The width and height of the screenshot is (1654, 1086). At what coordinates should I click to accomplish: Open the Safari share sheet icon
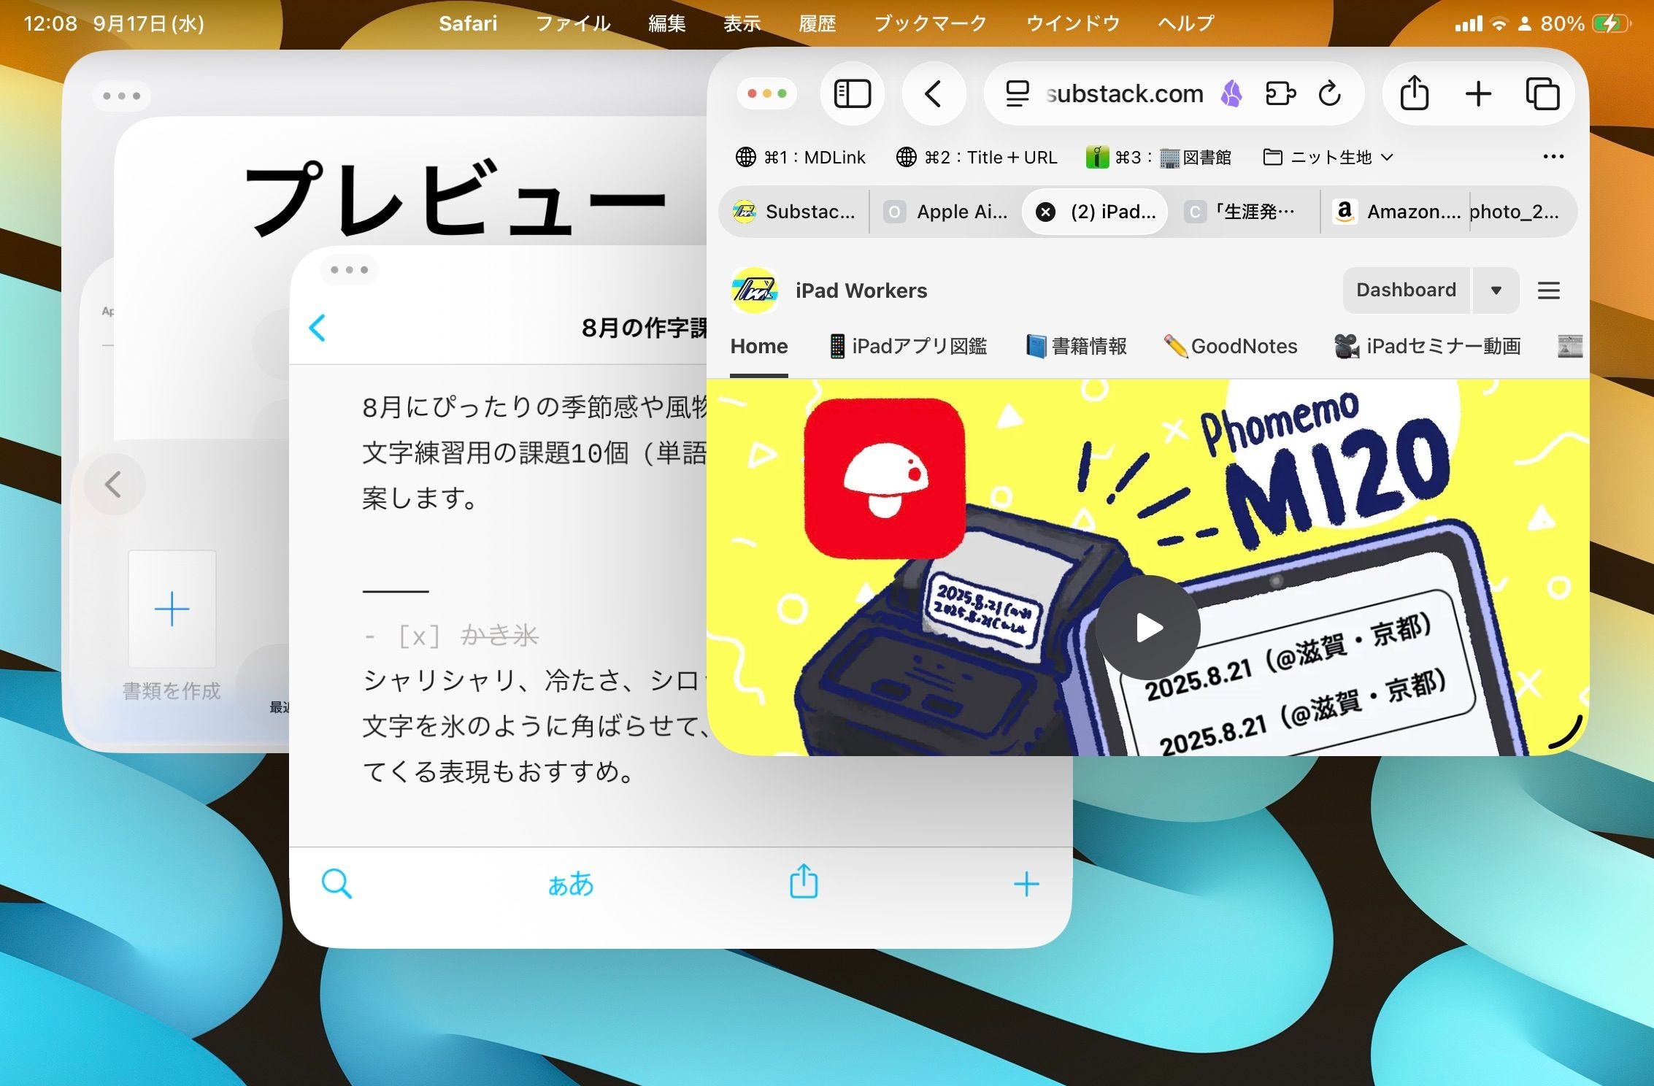1414,94
